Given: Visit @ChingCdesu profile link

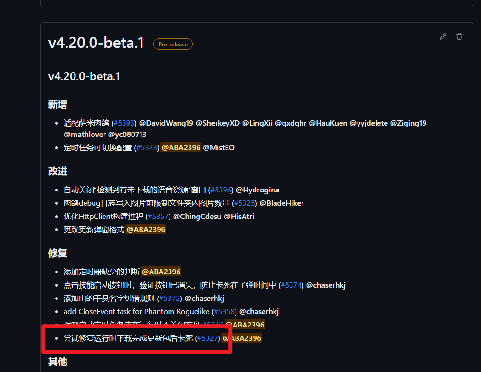Looking at the screenshot, I should 198,216.
